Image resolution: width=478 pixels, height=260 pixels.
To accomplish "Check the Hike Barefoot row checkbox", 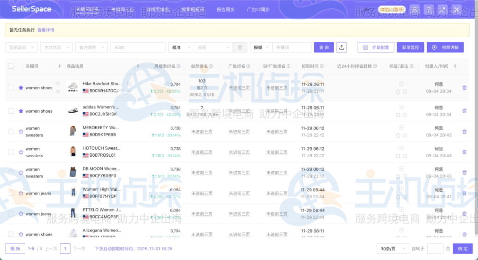I will [x=11, y=88].
